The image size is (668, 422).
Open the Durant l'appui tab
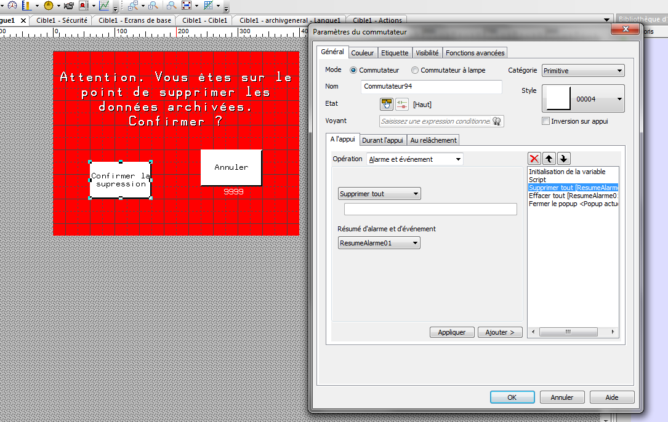click(x=382, y=140)
